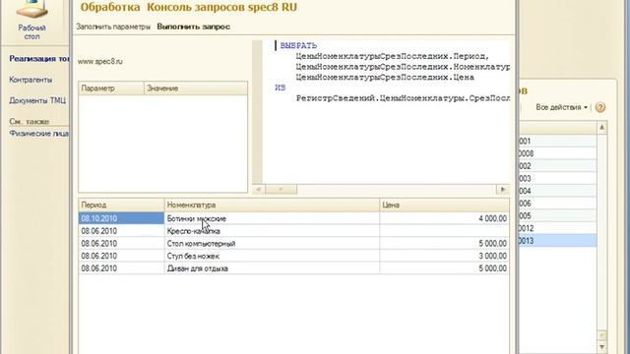Click the query editor horizontal scrollbar thumb
The height and width of the screenshot is (354, 630).
[x=281, y=190]
